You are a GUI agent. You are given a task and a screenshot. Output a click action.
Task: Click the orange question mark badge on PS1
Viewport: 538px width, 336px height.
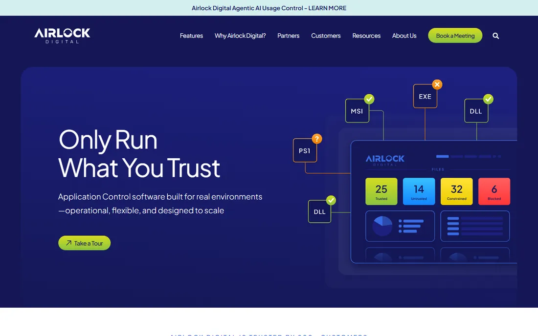point(317,139)
